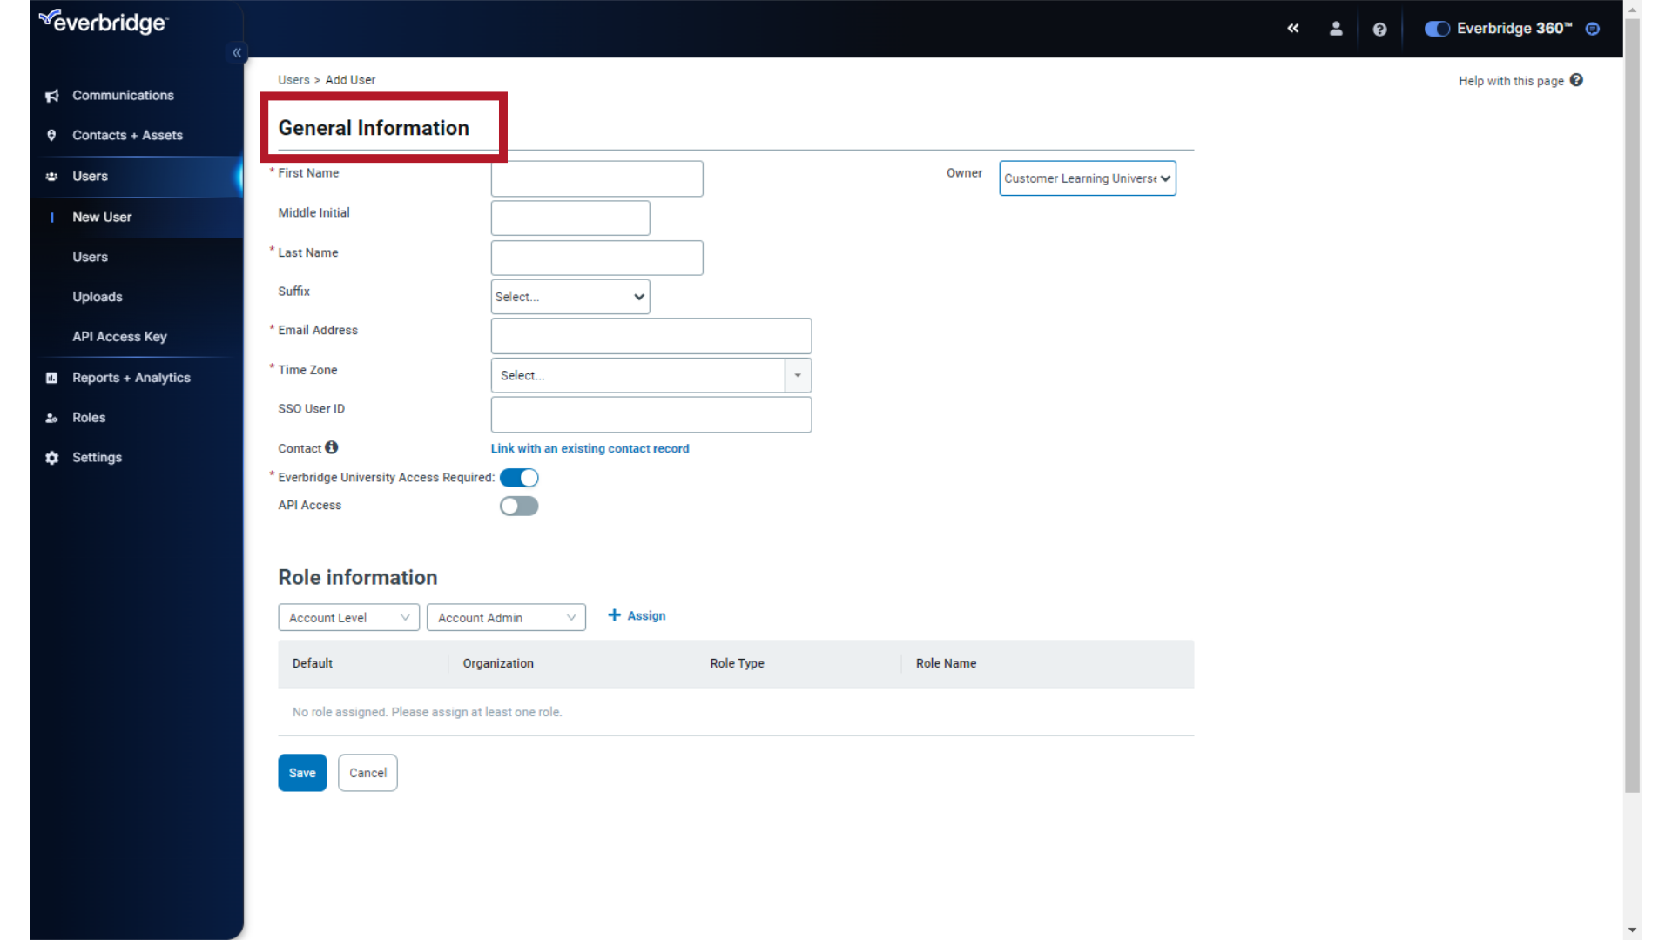The image size is (1672, 940).
Task: Click the First Name input field
Action: point(596,178)
